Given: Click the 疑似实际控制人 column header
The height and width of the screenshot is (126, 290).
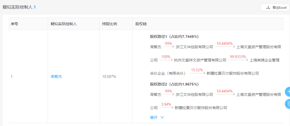Looking at the screenshot, I should [64, 24].
